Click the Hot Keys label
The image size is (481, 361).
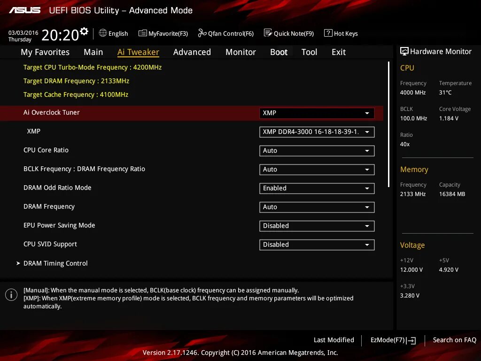click(346, 33)
